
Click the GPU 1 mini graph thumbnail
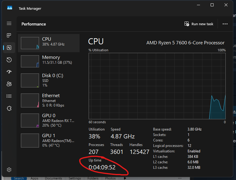click(30, 141)
